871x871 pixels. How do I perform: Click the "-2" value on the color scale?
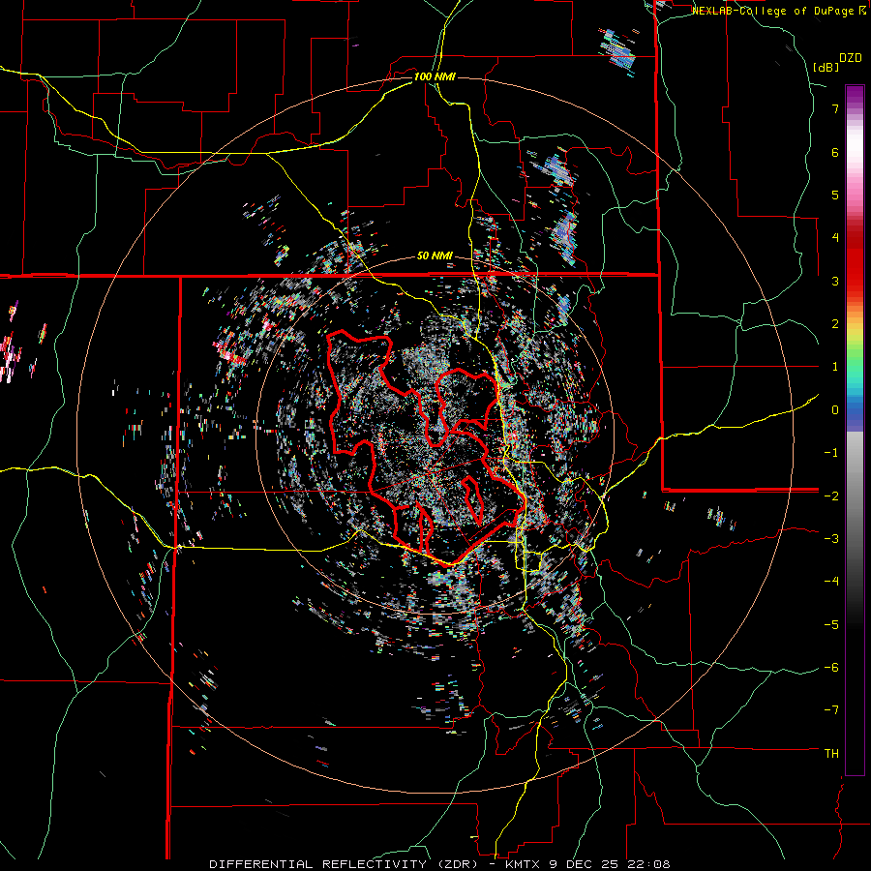coord(831,496)
